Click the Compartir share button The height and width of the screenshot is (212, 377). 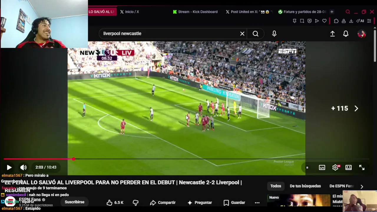point(163,203)
